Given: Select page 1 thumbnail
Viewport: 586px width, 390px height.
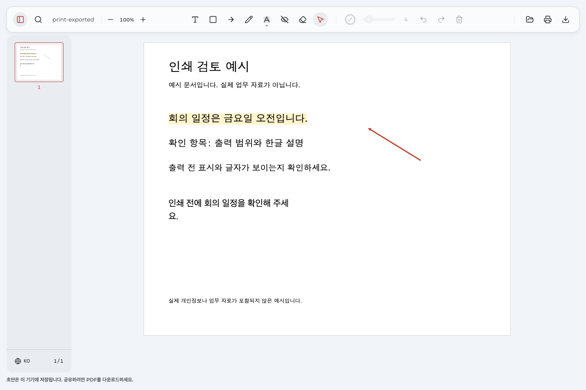Looking at the screenshot, I should (39, 62).
